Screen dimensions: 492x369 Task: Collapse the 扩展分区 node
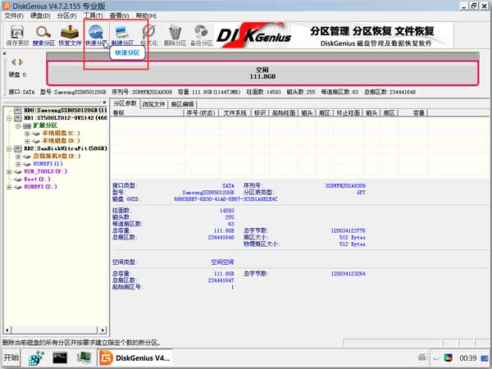pyautogui.click(x=18, y=125)
